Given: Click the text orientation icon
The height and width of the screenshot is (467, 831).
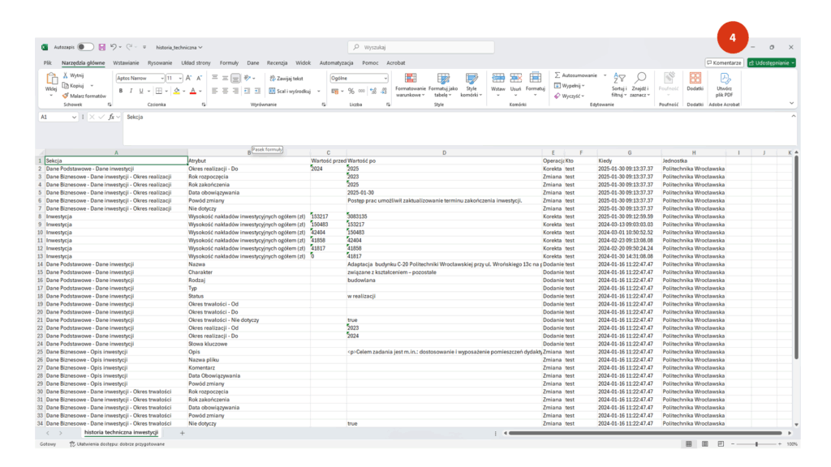Looking at the screenshot, I should click(248, 78).
